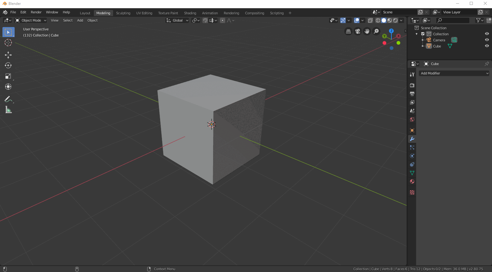Open the Add Modifier dropdown
492x272 pixels.
454,73
